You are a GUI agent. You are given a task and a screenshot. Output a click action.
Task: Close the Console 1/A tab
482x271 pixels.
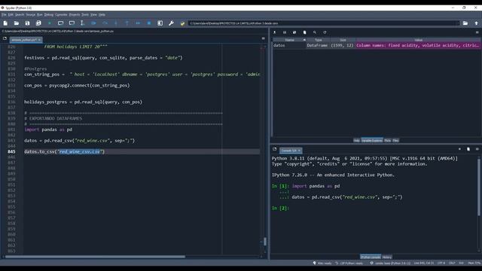click(299, 151)
